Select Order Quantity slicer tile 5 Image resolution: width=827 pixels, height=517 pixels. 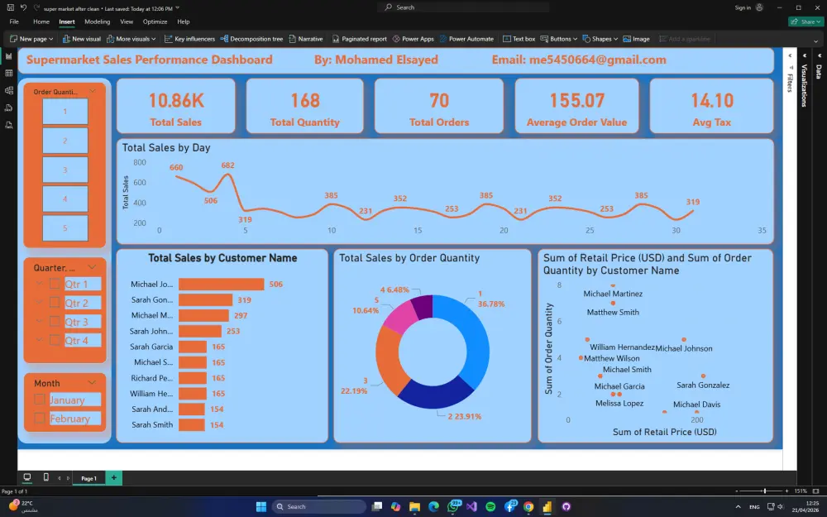pos(65,228)
